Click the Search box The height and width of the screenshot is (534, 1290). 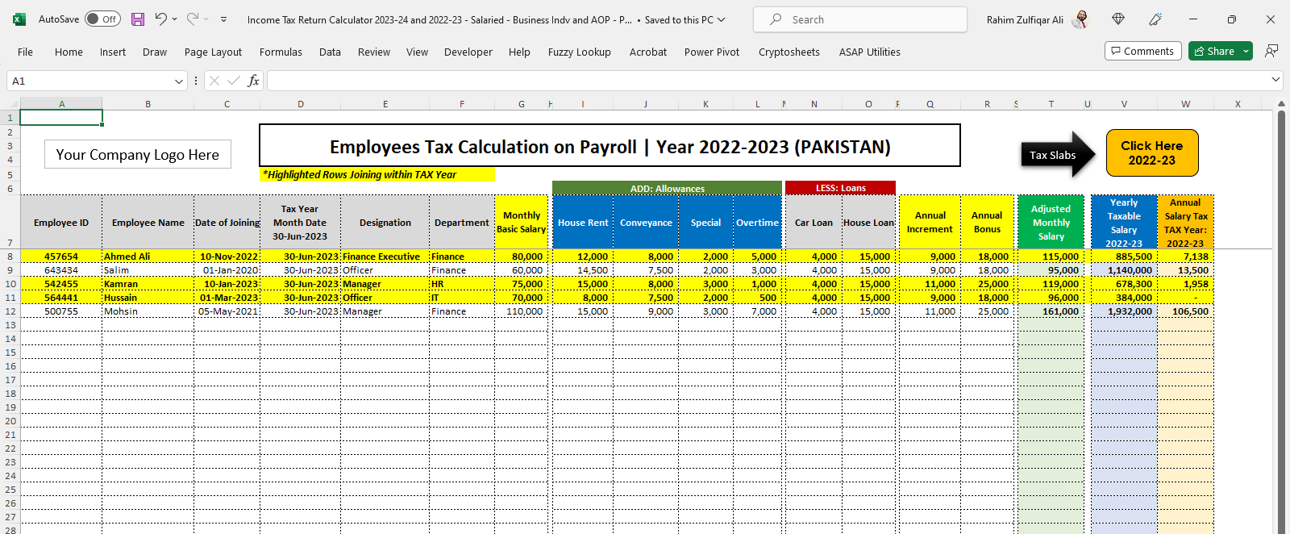pos(859,19)
